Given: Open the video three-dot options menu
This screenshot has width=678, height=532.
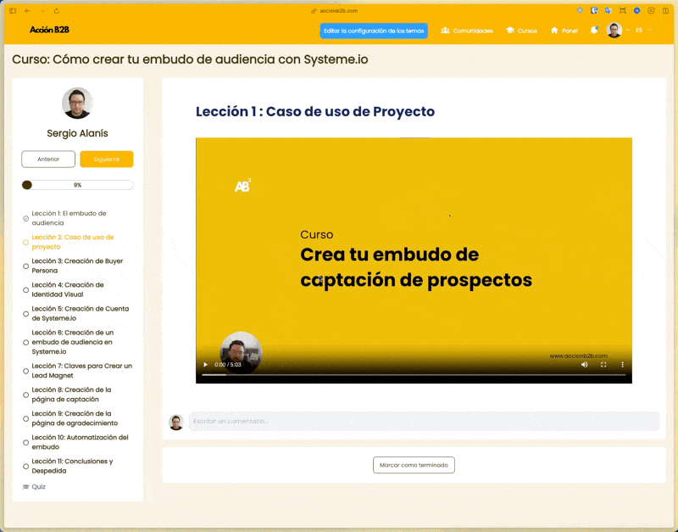Looking at the screenshot, I should [623, 365].
